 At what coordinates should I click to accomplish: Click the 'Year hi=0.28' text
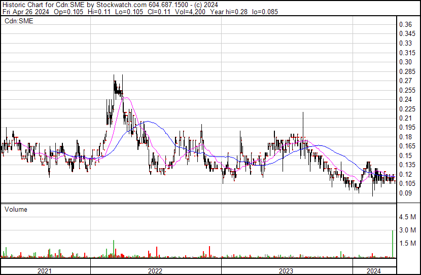click(x=229, y=12)
